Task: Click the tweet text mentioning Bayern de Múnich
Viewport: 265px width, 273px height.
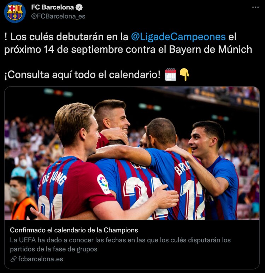Action: (x=128, y=43)
